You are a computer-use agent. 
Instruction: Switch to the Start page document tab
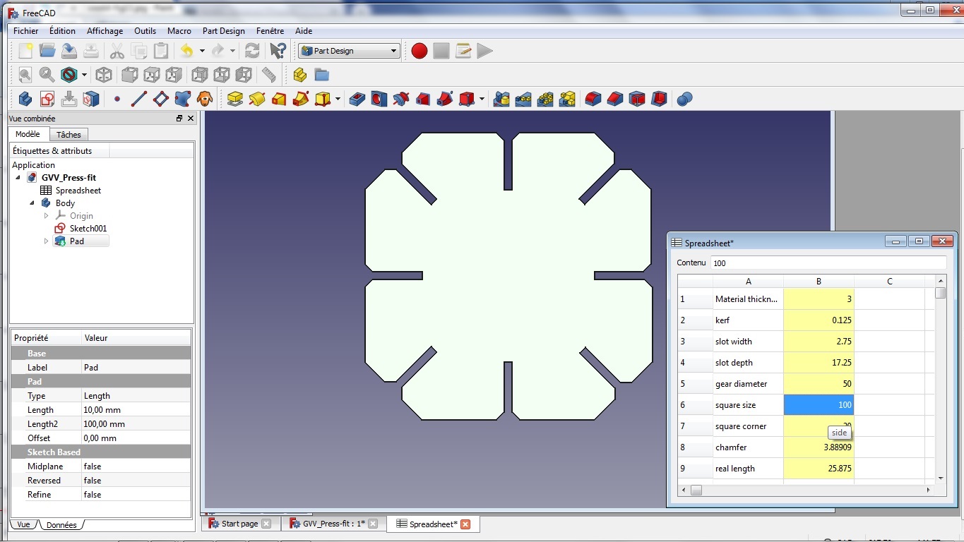click(x=239, y=524)
